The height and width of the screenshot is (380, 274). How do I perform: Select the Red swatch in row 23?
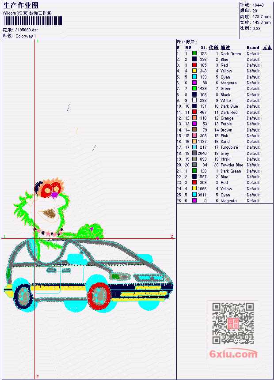point(194,183)
